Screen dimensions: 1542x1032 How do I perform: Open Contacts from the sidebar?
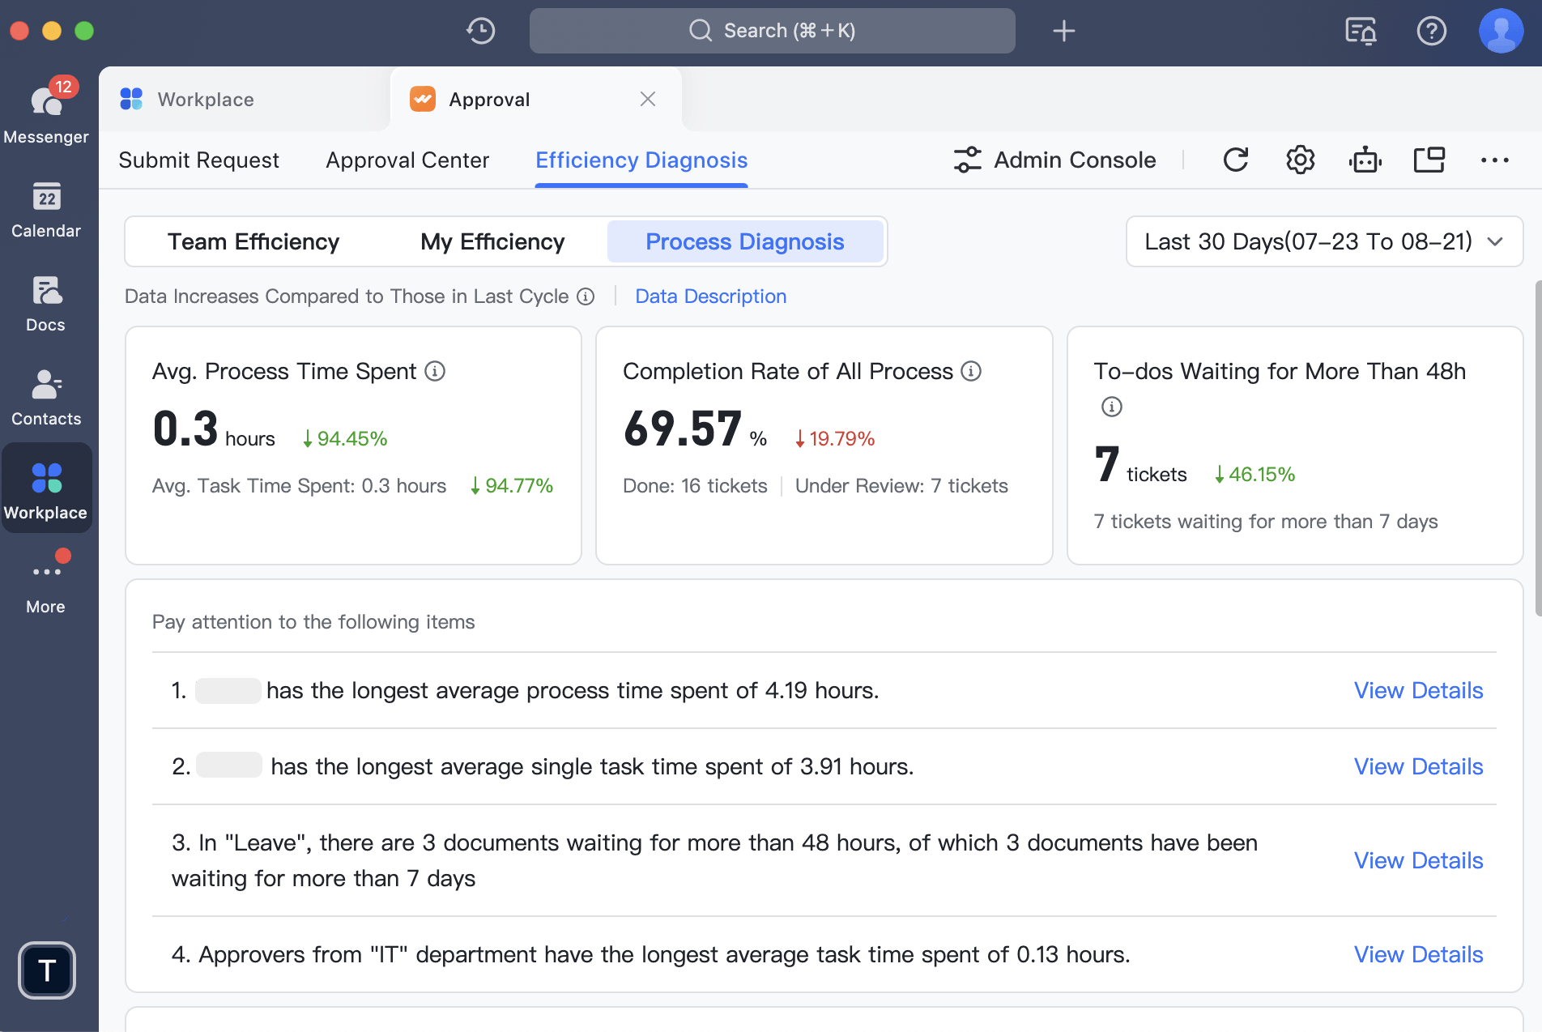click(46, 396)
